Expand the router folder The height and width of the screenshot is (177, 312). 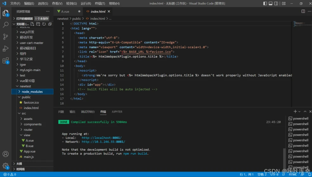click(x=32, y=130)
